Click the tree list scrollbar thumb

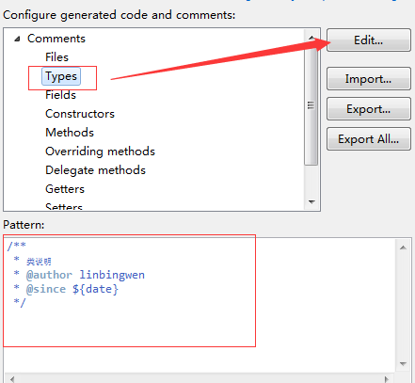(311, 105)
